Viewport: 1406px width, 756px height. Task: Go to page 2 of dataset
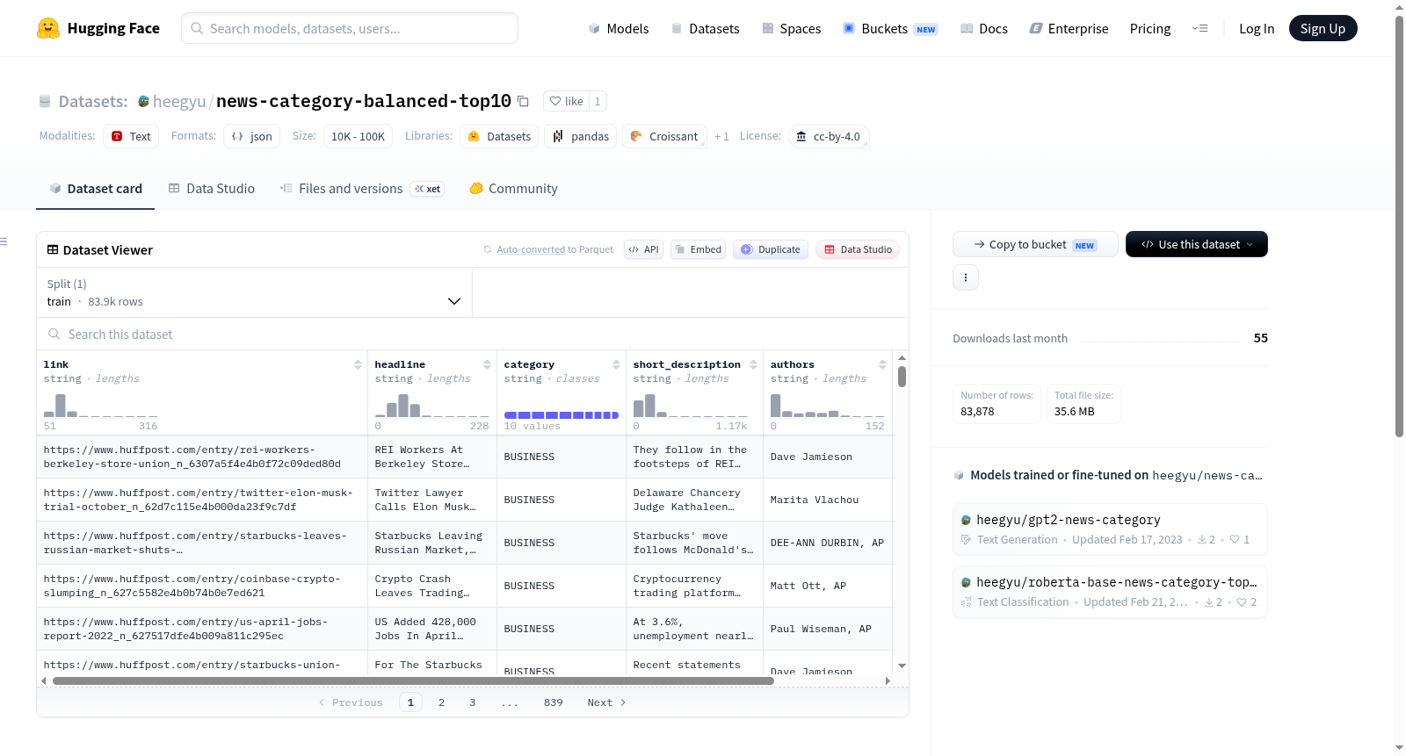point(441,702)
